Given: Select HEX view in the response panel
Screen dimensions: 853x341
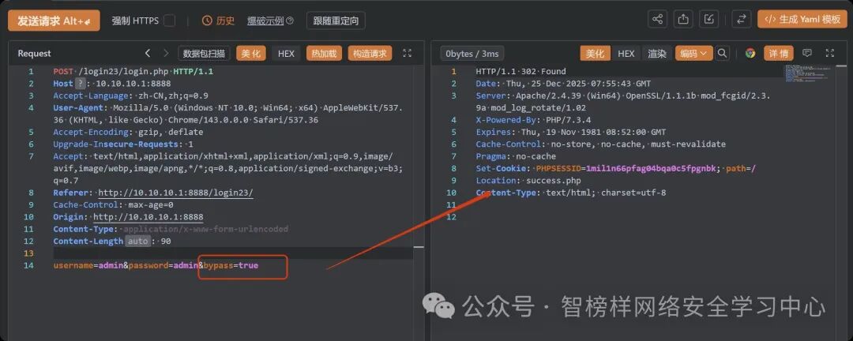Looking at the screenshot, I should coord(626,54).
